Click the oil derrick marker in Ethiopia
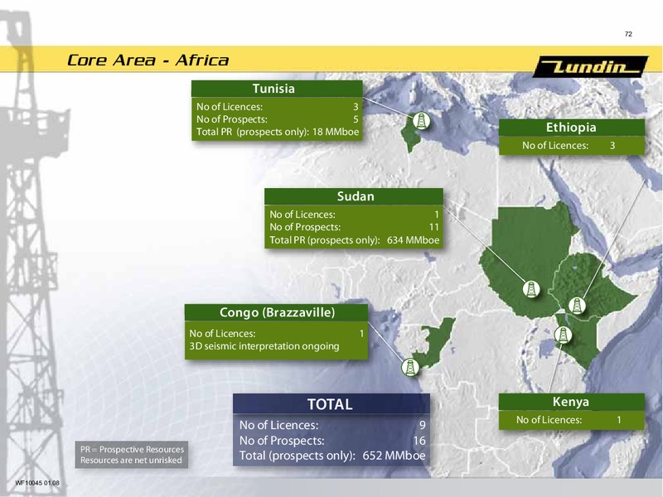This screenshot has width=663, height=497. point(577,305)
